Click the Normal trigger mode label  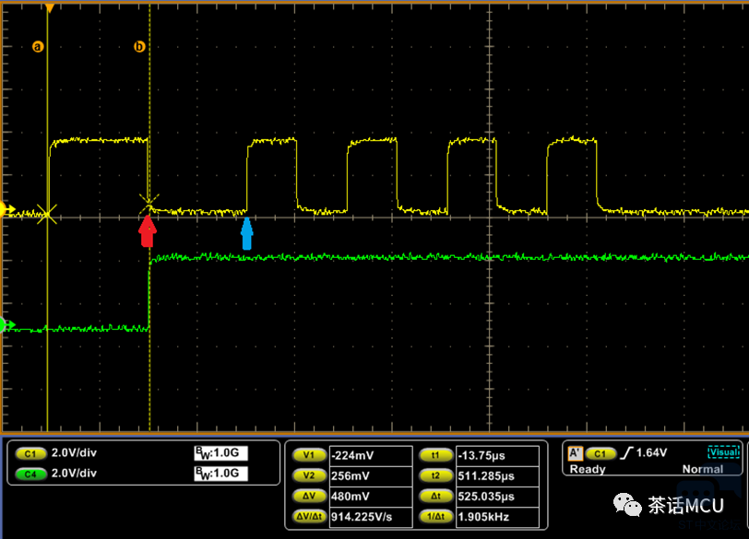click(703, 469)
